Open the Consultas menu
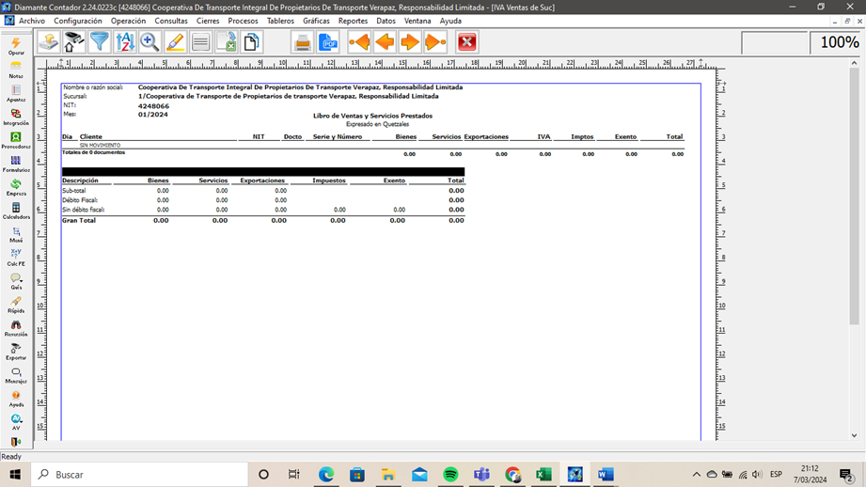Viewport: 866px width, 487px height. pos(171,21)
